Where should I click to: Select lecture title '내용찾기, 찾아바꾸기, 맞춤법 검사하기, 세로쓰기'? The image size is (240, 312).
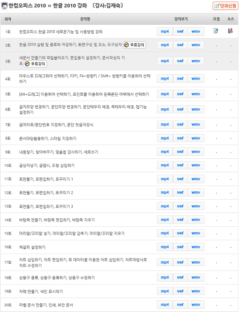59,152
